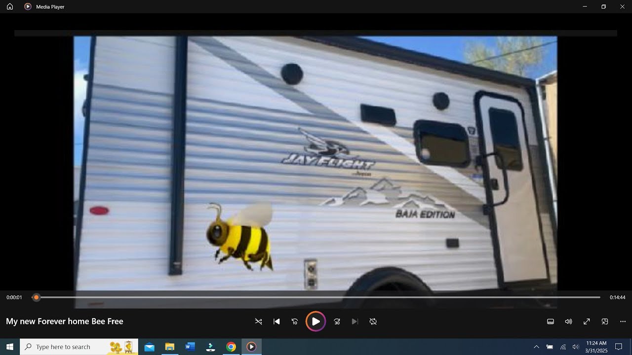Image resolution: width=632 pixels, height=355 pixels.
Task: Skip to next track
Action: pyautogui.click(x=355, y=321)
